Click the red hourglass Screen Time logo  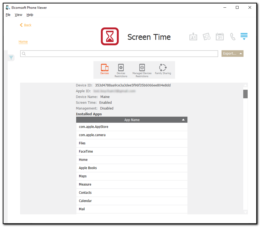110,36
